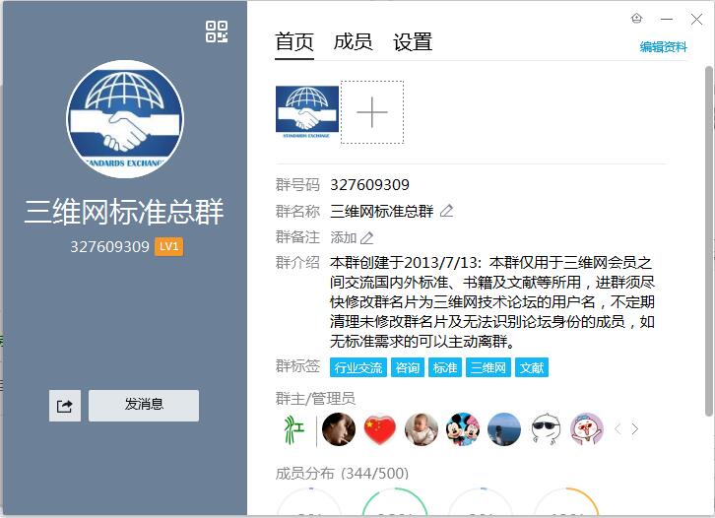This screenshot has height=518, width=715.
Task: Click the orange LV1 level badge
Action: point(168,246)
